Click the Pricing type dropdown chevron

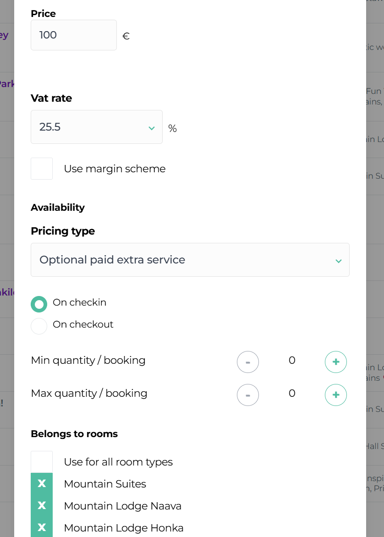(338, 261)
